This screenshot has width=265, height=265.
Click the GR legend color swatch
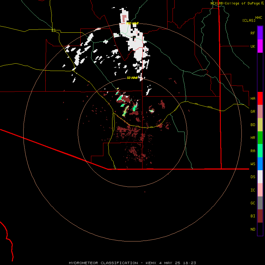click(x=260, y=112)
